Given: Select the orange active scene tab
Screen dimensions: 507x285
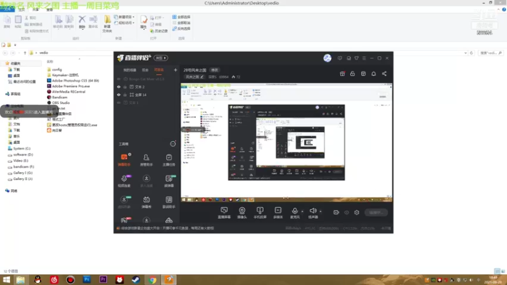Looking at the screenshot, I should [x=159, y=70].
